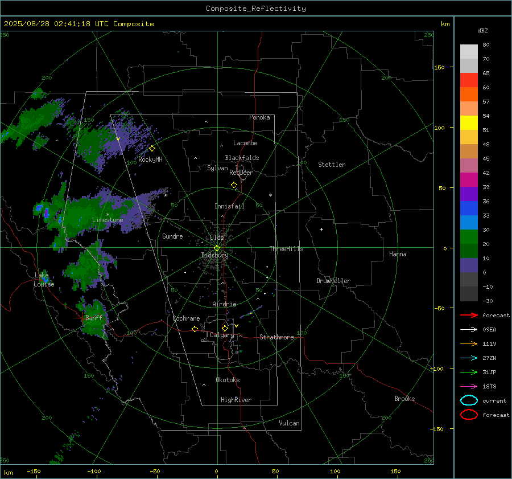
Task: Click the Sylvan label
Action: coord(217,168)
